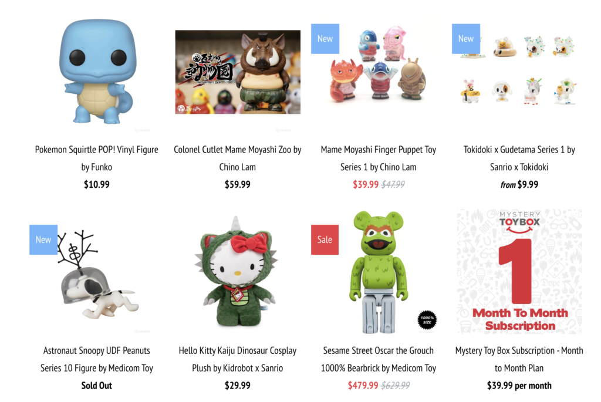
Task: Click the Pokemon Squirtle POP! Vinyl Figure title
Action: pyautogui.click(x=97, y=158)
